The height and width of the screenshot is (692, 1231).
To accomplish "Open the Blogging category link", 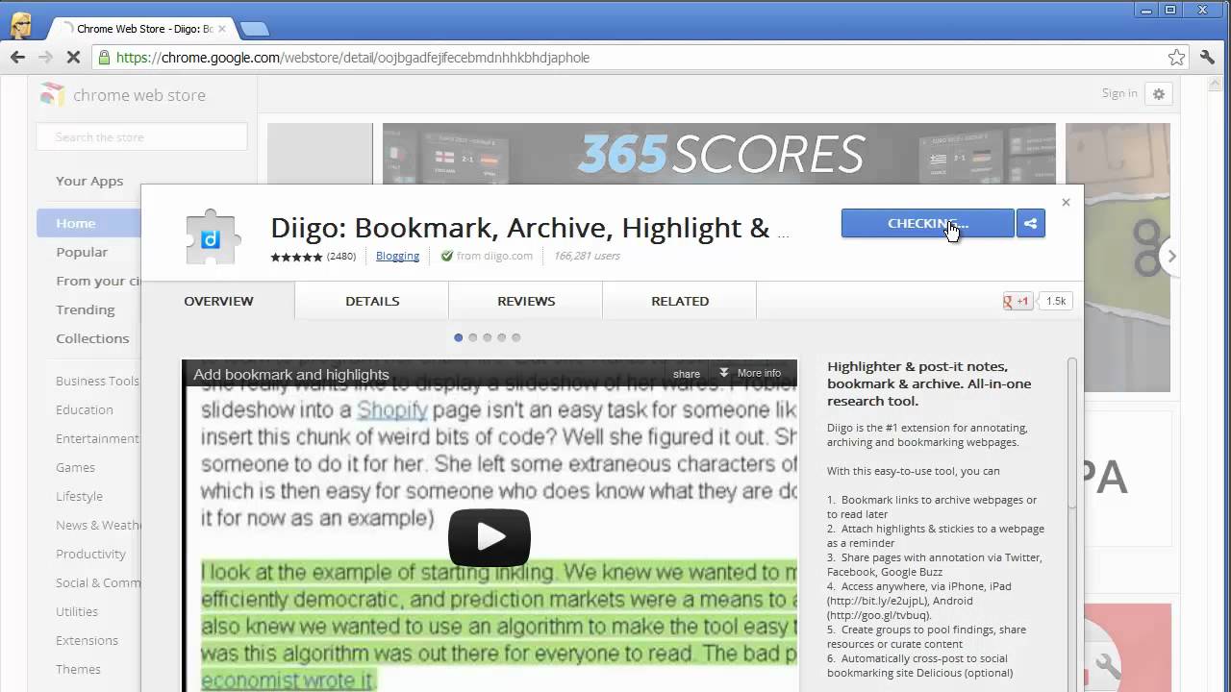I will tap(397, 256).
